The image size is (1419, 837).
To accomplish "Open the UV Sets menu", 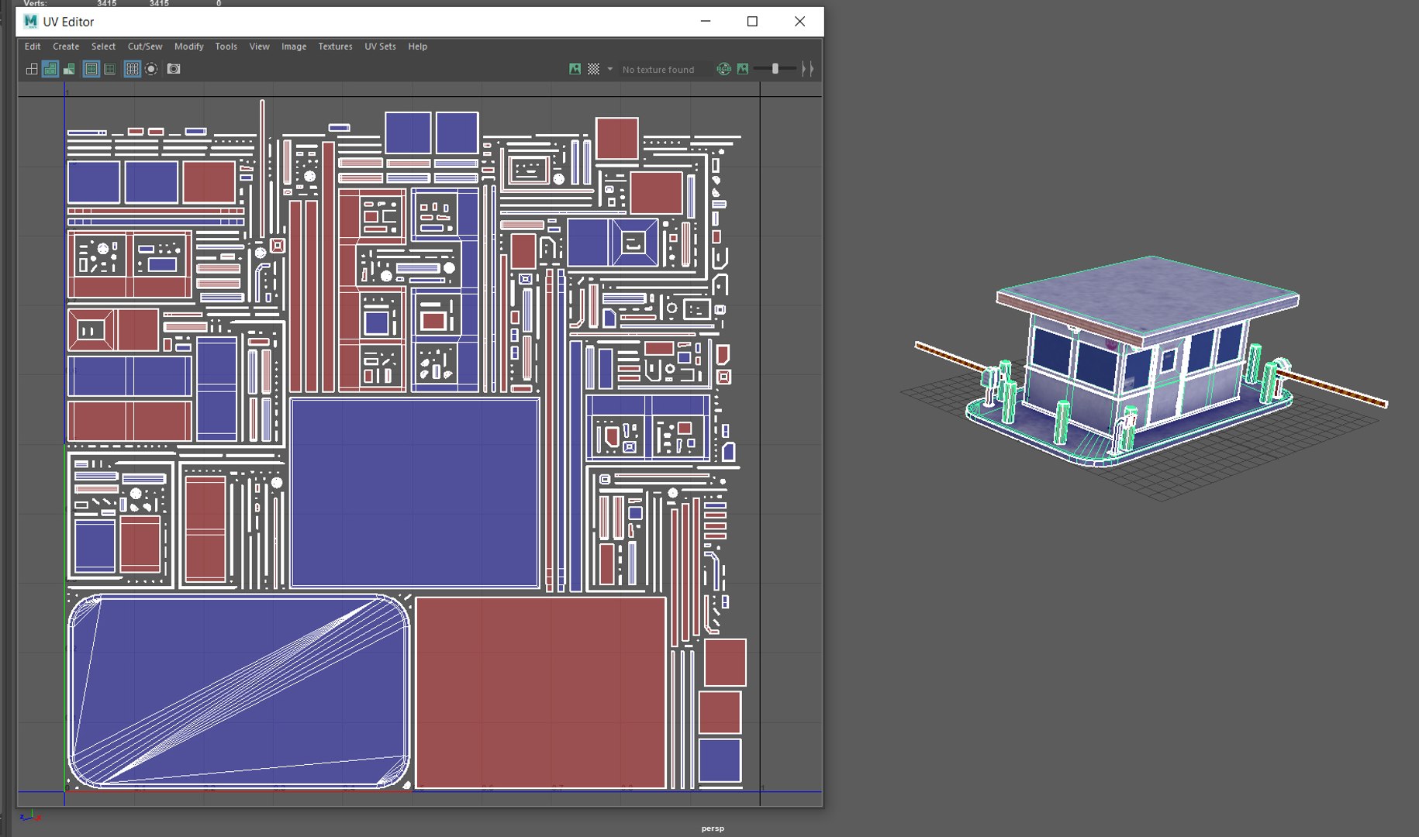I will [x=380, y=46].
